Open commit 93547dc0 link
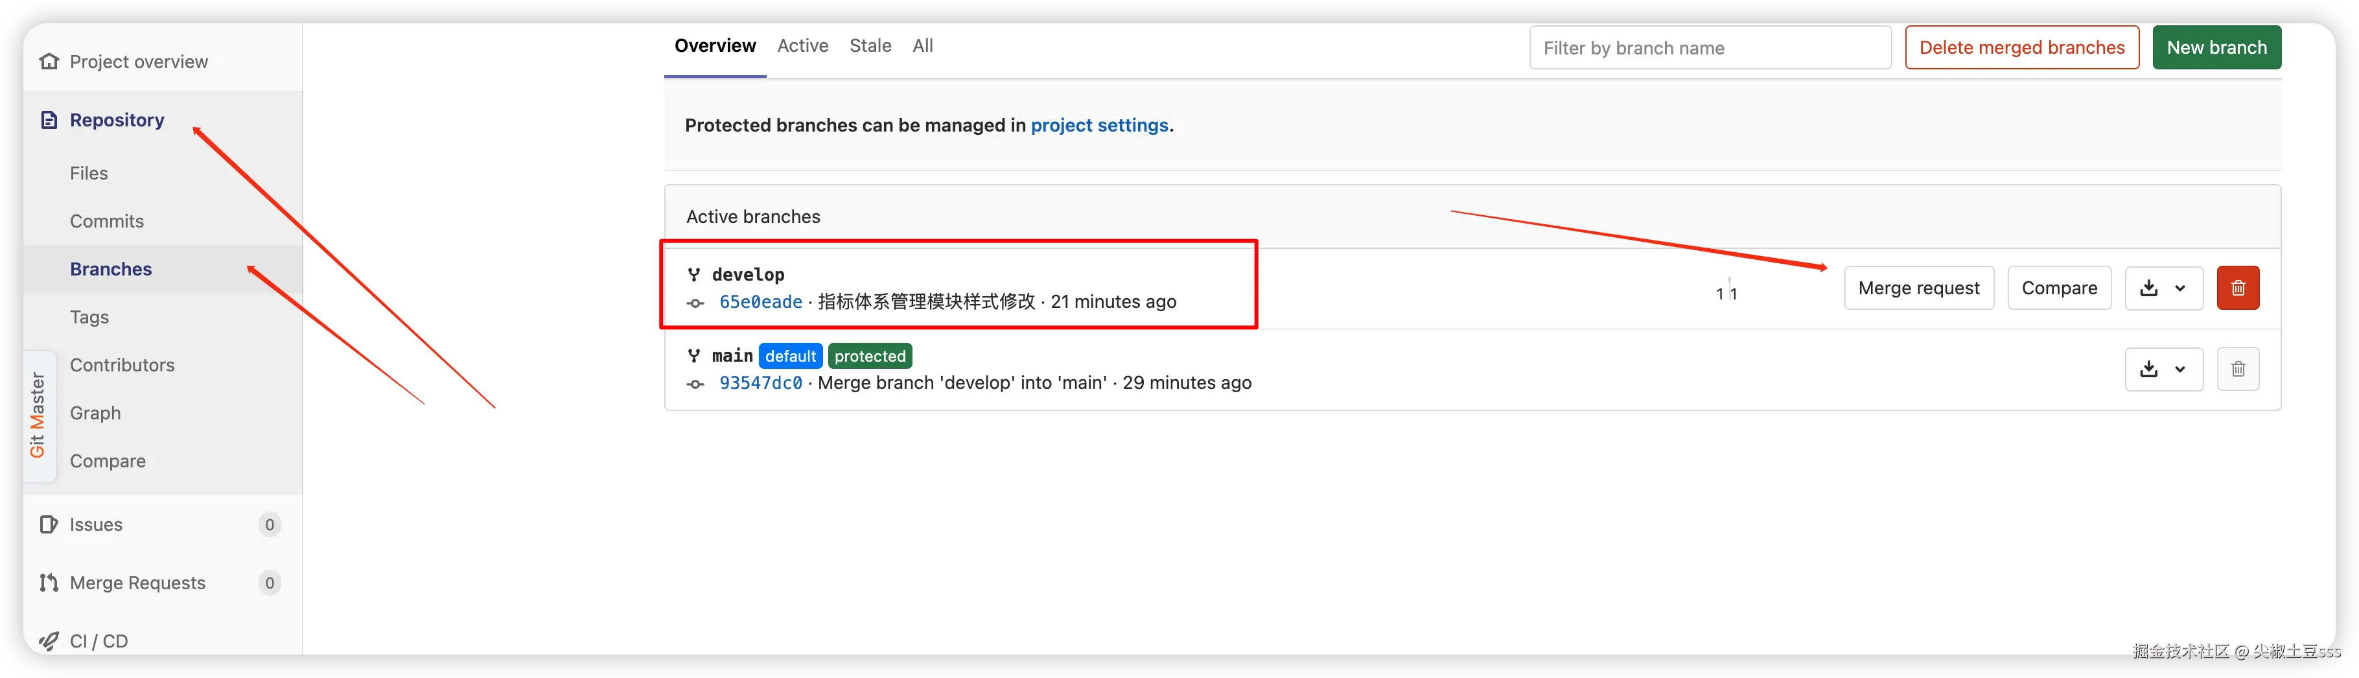The height and width of the screenshot is (678, 2359). [x=761, y=383]
